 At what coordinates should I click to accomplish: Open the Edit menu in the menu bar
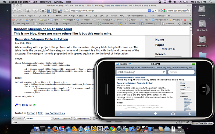point(35,2)
